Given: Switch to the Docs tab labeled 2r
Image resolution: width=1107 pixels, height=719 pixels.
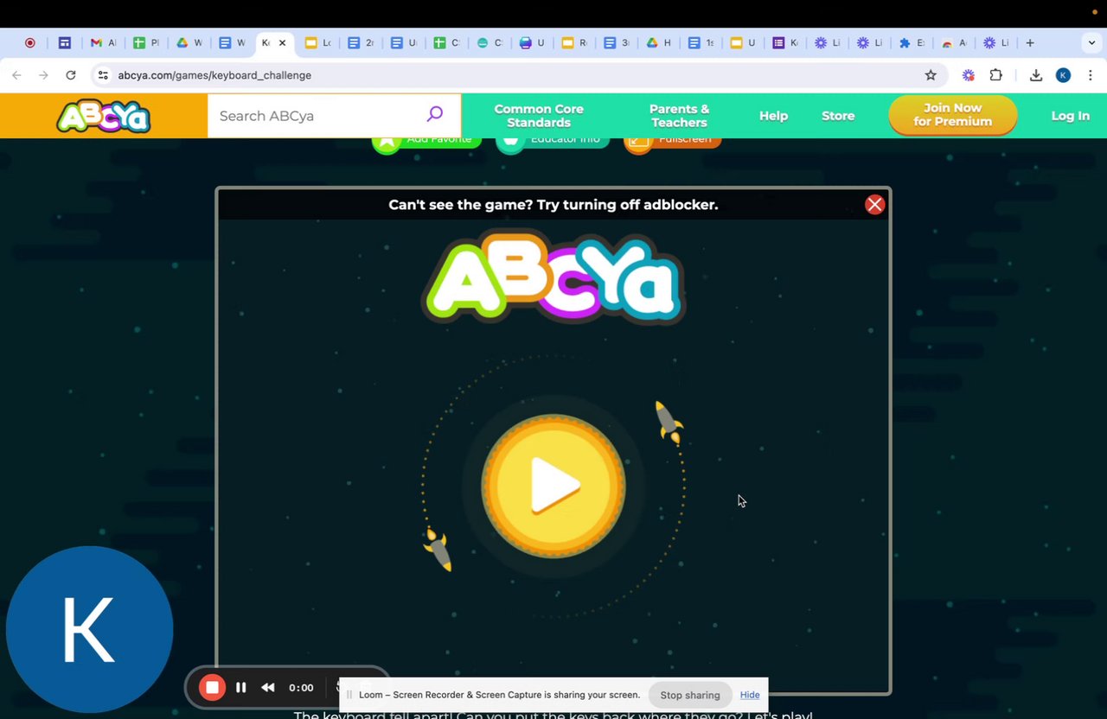Looking at the screenshot, I should coord(362,42).
